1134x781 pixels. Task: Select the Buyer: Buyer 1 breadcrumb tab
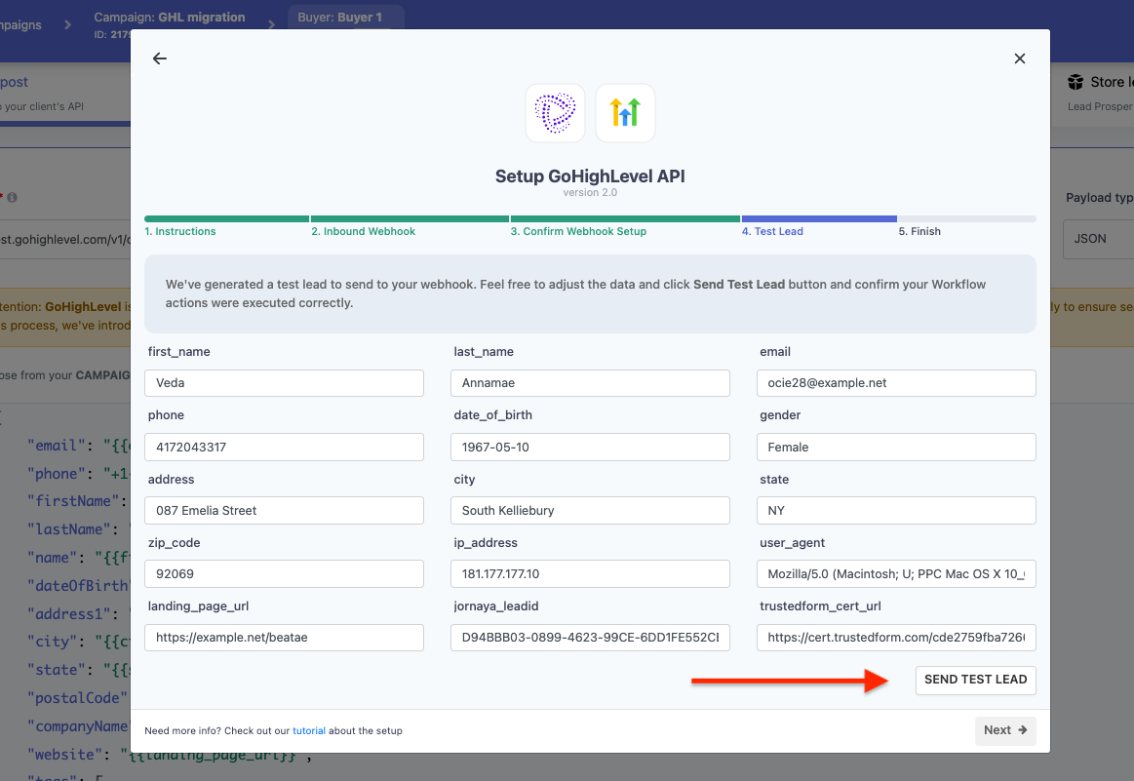point(345,18)
